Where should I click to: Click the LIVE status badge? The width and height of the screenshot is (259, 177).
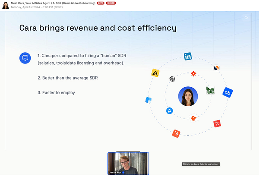click(x=101, y=3)
